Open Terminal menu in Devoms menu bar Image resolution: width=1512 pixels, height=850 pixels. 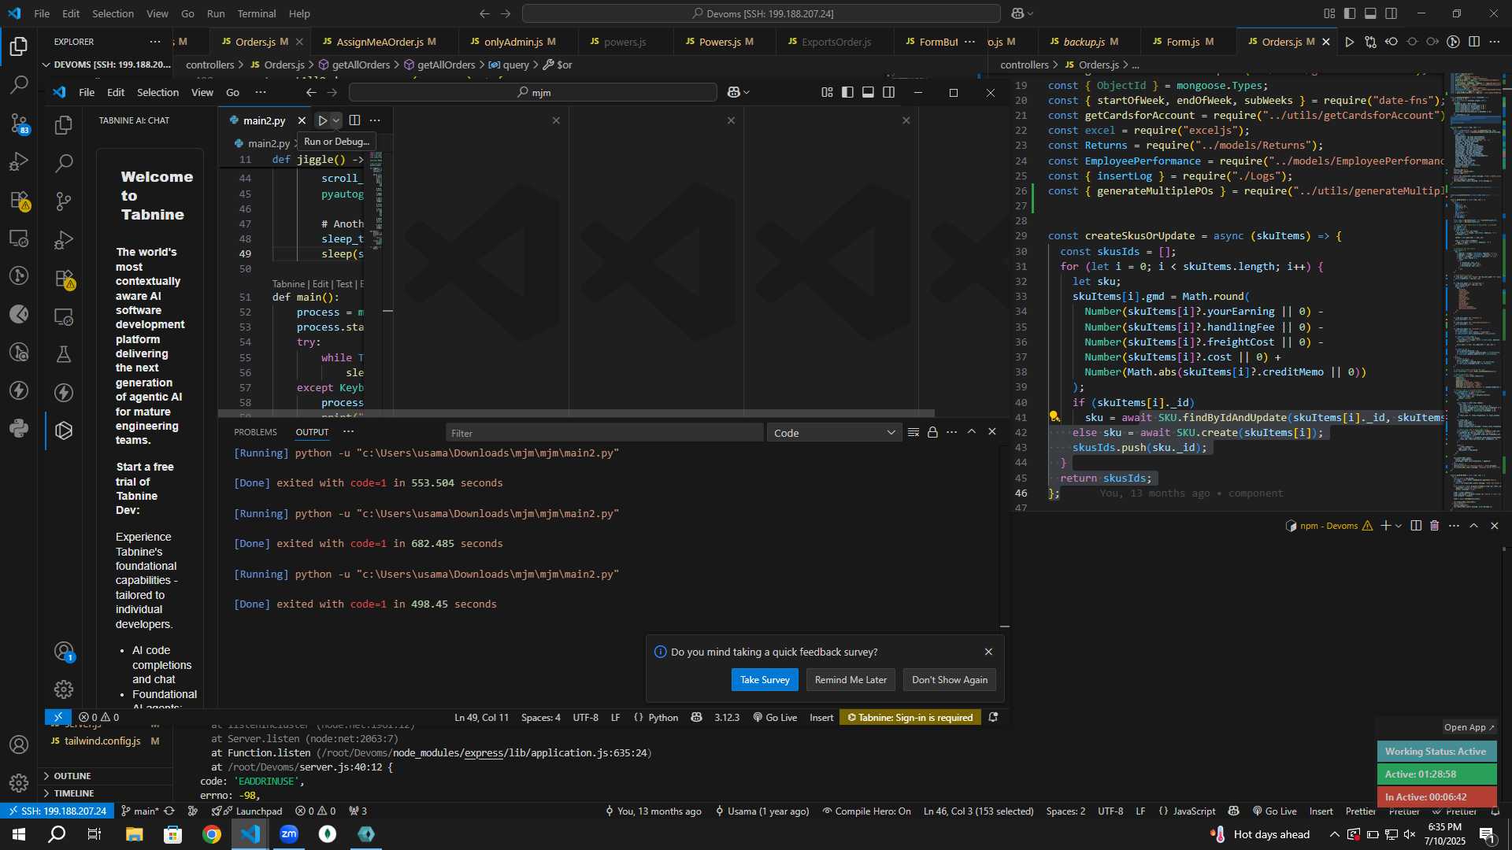[x=257, y=13]
